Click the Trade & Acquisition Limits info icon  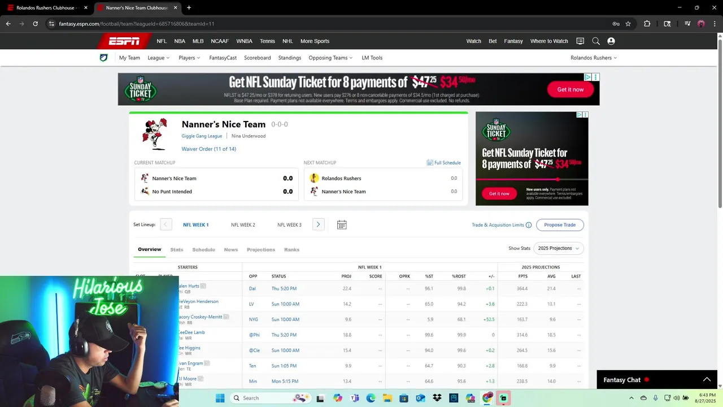529,225
